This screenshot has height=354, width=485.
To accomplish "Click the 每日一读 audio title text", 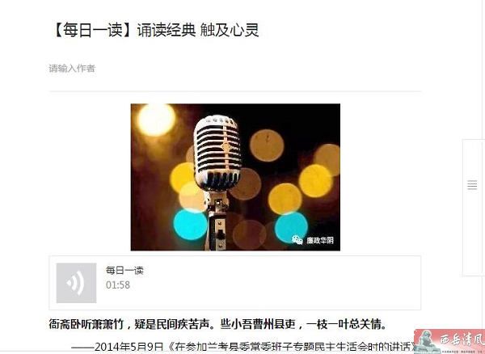I will [124, 271].
